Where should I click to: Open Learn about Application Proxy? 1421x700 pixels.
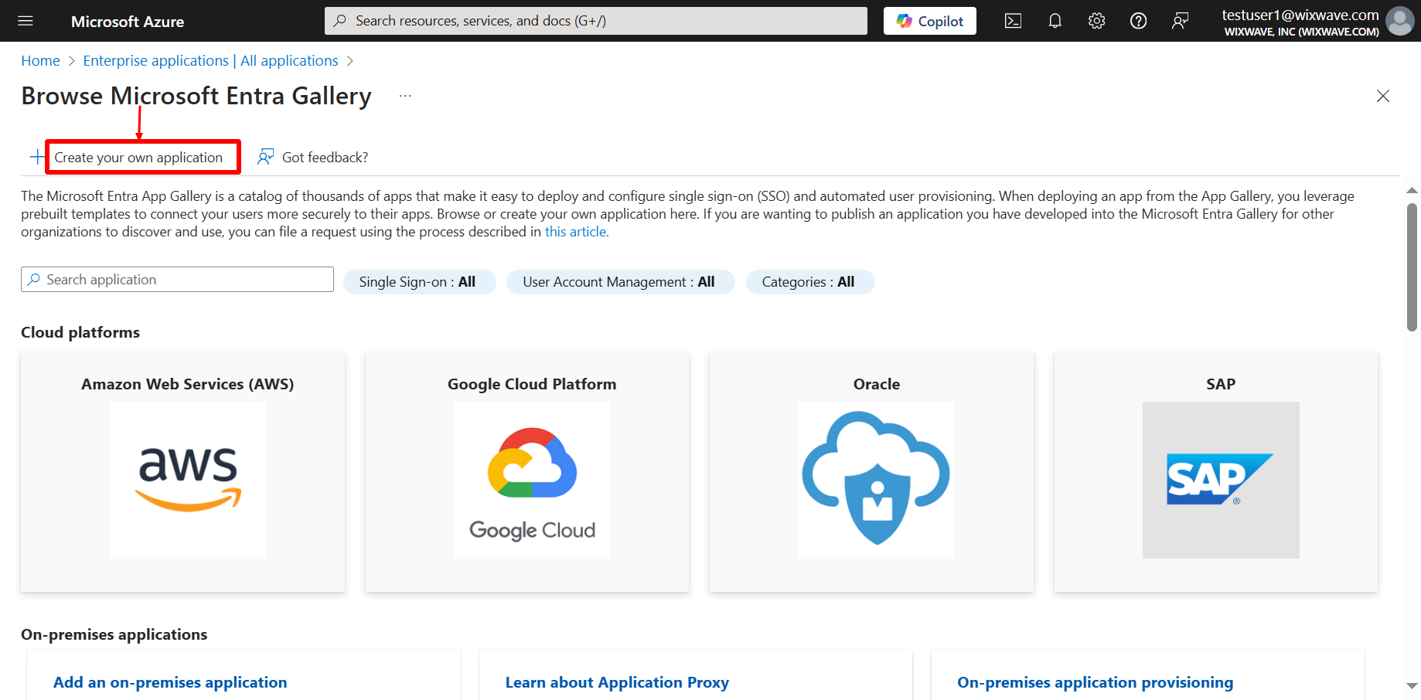[x=617, y=682]
